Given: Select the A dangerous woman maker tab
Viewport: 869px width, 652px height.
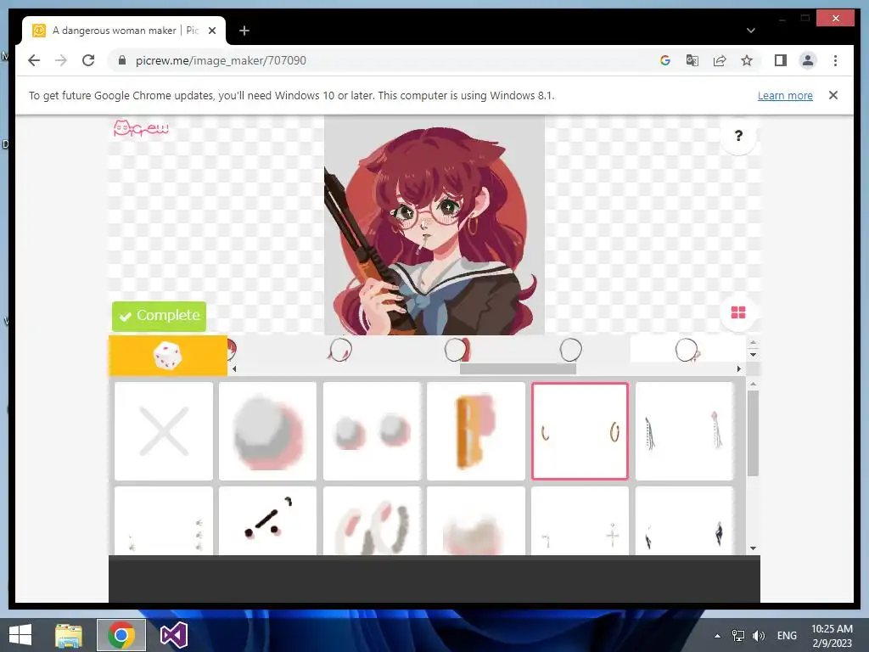Looking at the screenshot, I should (x=124, y=31).
